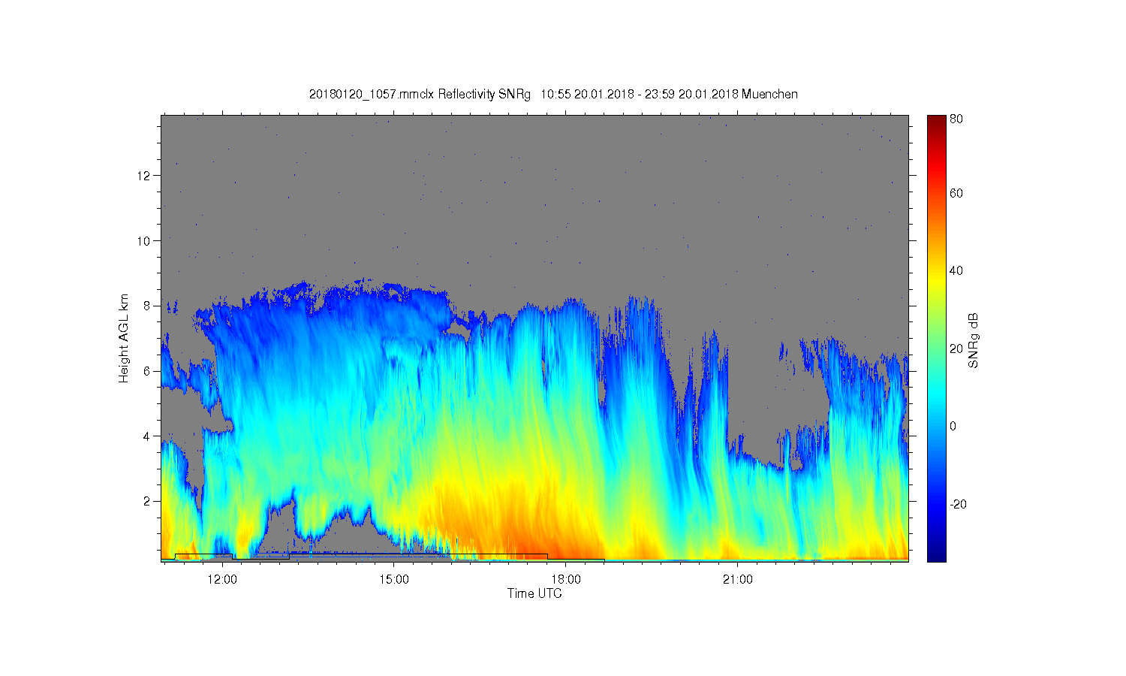The height and width of the screenshot is (676, 1126).
Task: Click the 21:00 time tick label
Action: click(x=738, y=579)
